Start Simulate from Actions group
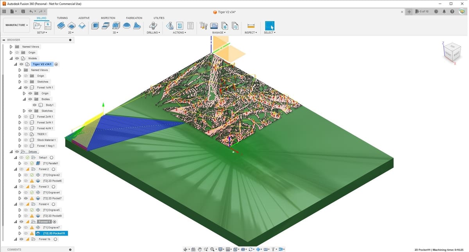The image size is (469, 252). click(170, 26)
